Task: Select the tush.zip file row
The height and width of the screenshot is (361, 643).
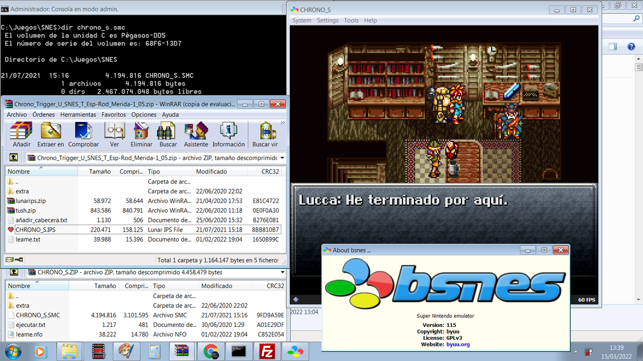Action: pos(144,211)
